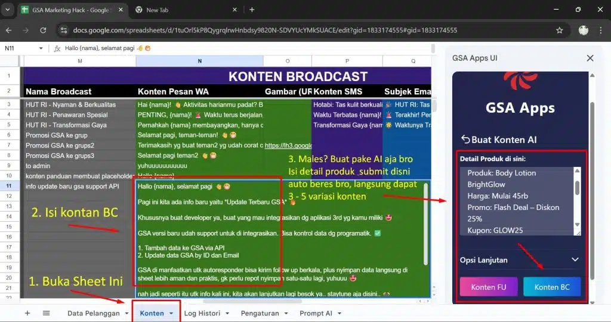
Task: Switch to Data Pelanggan sheet
Action: click(94, 314)
